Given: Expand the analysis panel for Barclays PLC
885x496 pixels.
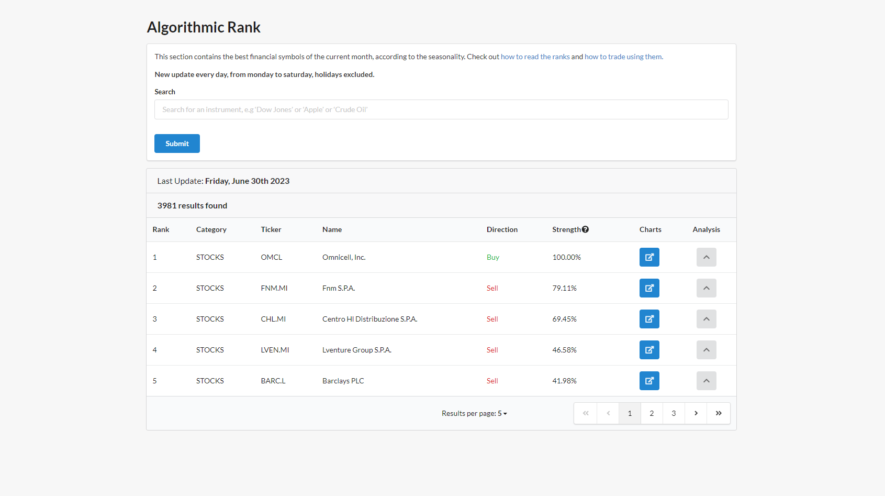Looking at the screenshot, I should tap(706, 381).
